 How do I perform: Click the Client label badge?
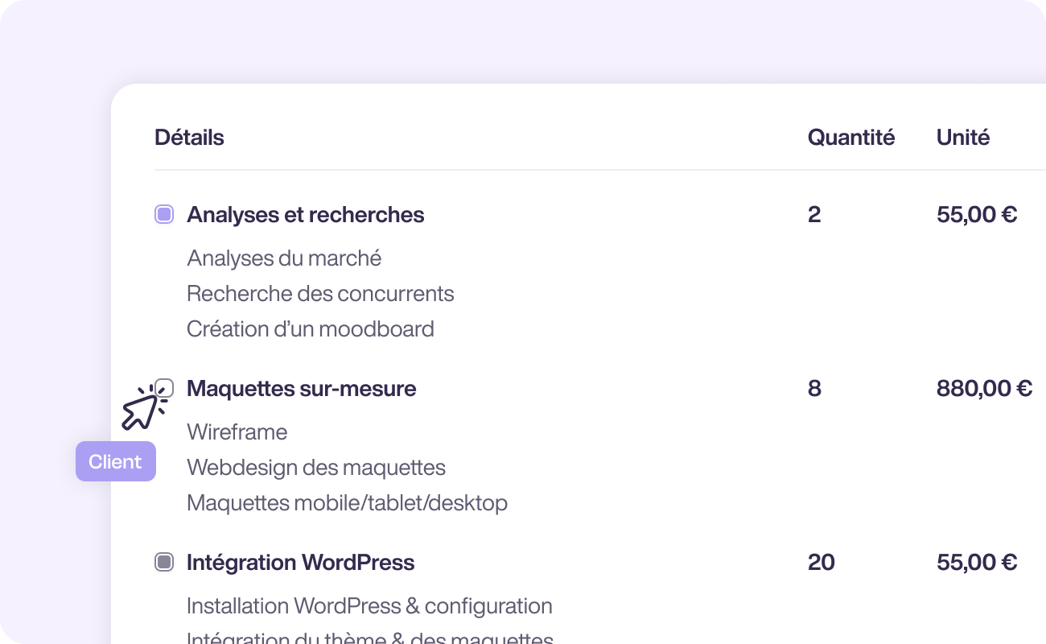coord(115,461)
